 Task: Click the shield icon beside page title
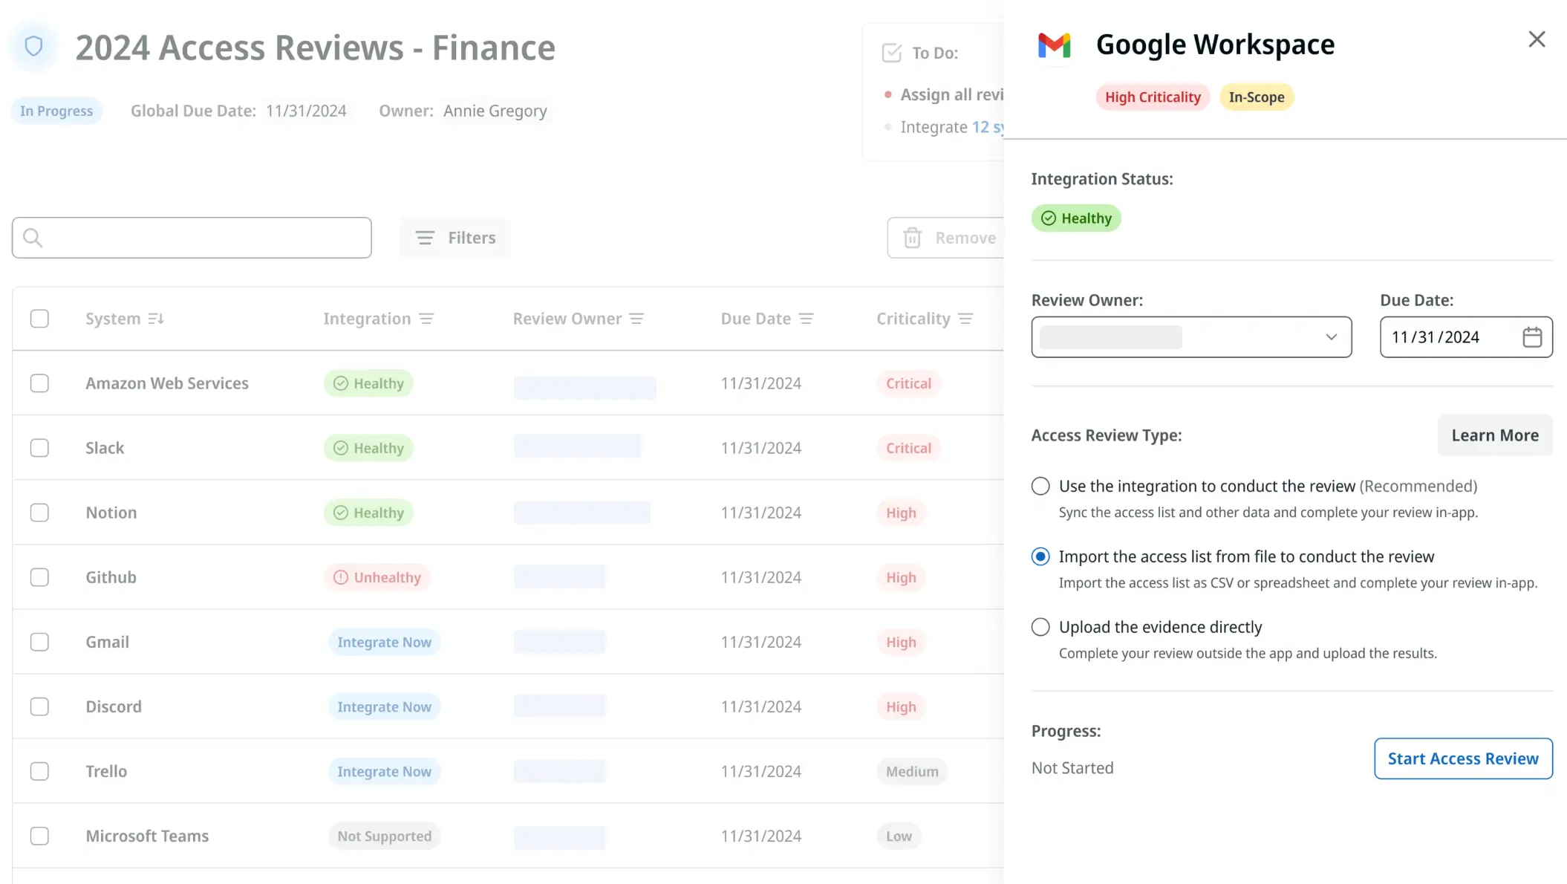(33, 47)
